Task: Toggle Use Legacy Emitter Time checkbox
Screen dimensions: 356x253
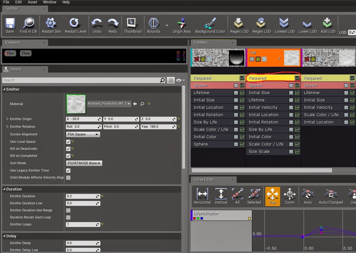Action: click(x=68, y=171)
